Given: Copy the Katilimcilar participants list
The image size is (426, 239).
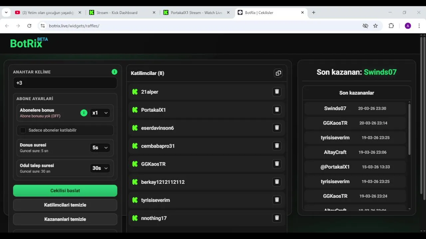Looking at the screenshot, I should 278,73.
